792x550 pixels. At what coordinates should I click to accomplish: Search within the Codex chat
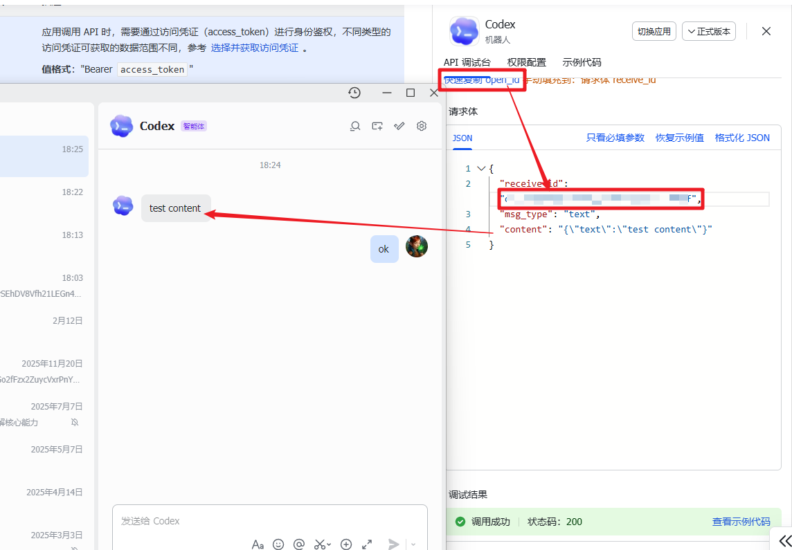[x=355, y=126]
